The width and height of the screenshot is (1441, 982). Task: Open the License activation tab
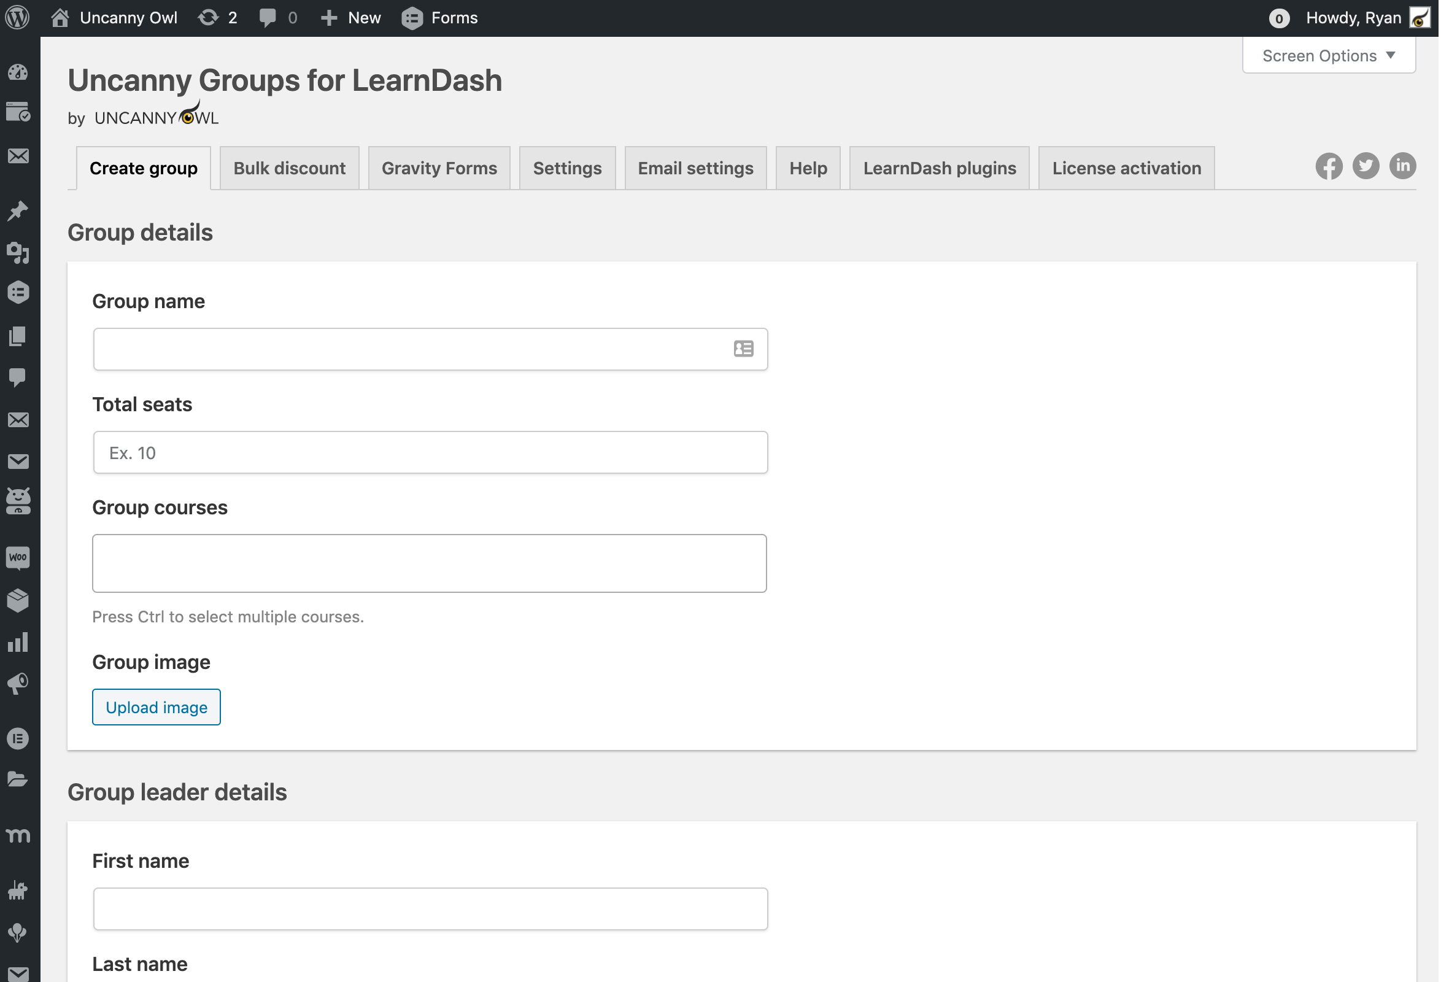tap(1128, 168)
